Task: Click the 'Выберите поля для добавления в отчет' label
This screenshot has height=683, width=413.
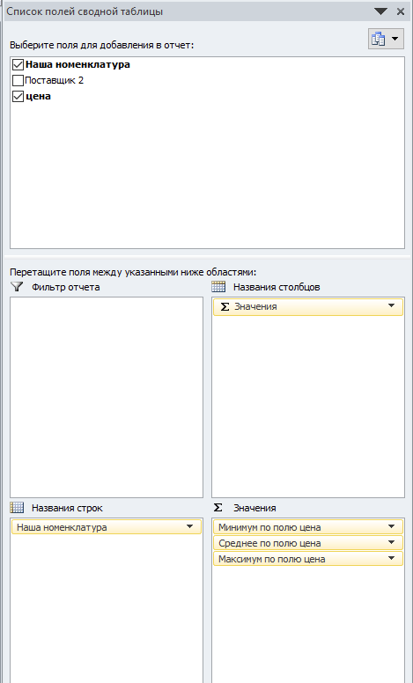Action: click(101, 45)
